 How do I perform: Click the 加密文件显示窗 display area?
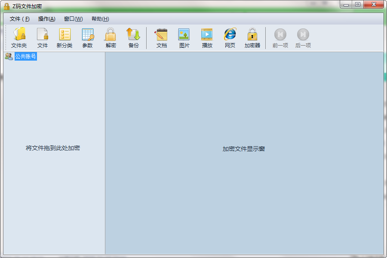244,149
